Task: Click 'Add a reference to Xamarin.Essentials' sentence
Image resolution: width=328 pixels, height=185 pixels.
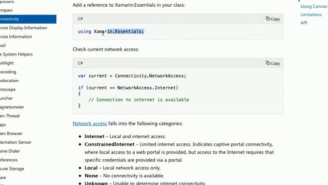Action: (129, 5)
